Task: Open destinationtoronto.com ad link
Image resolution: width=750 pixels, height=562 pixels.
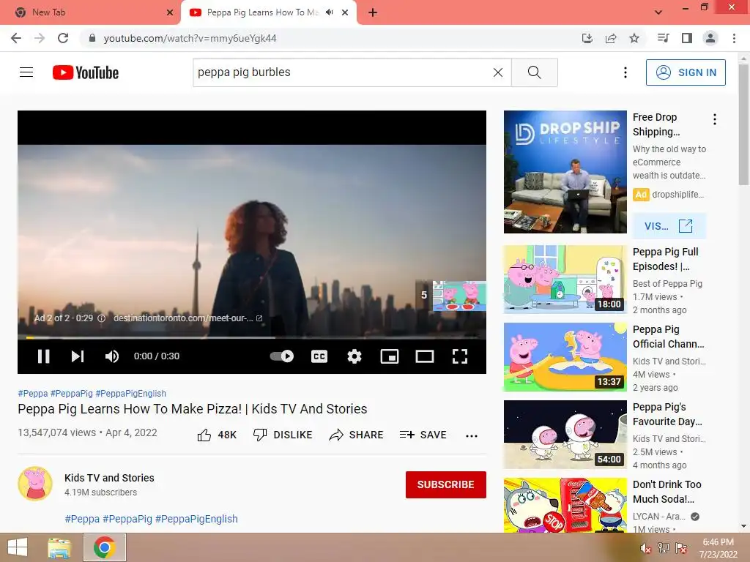Action: 187,318
